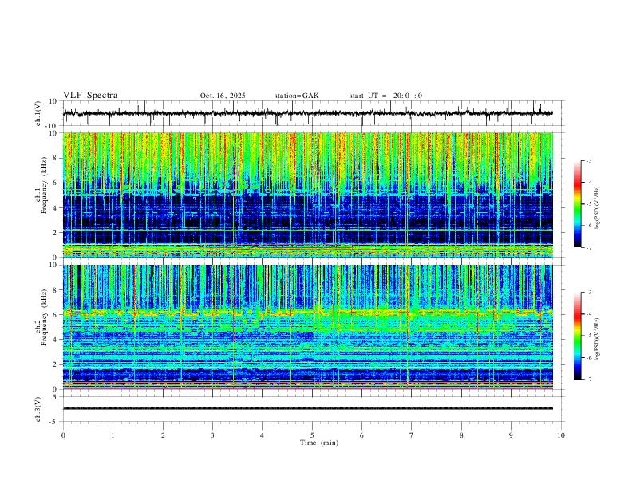Click time axis tick label "7"
This screenshot has width=632, height=488.
pyautogui.click(x=412, y=435)
